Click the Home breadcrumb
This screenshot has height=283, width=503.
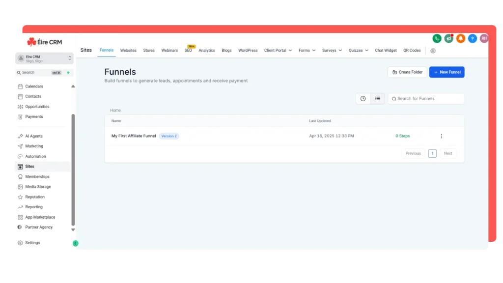tap(115, 111)
